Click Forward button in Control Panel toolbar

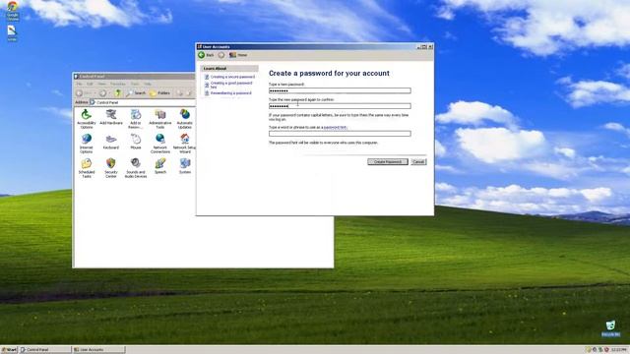(x=102, y=93)
